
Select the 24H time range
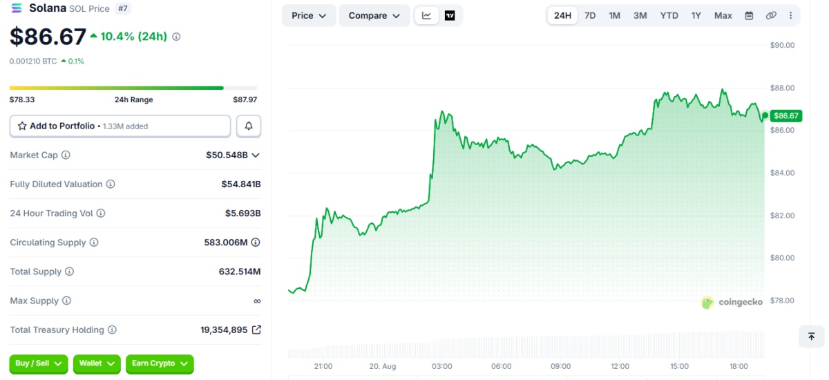[563, 15]
